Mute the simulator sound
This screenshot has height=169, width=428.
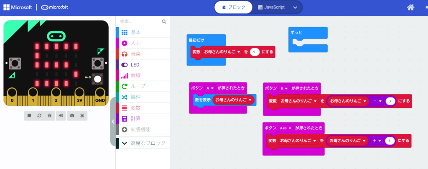[61, 115]
